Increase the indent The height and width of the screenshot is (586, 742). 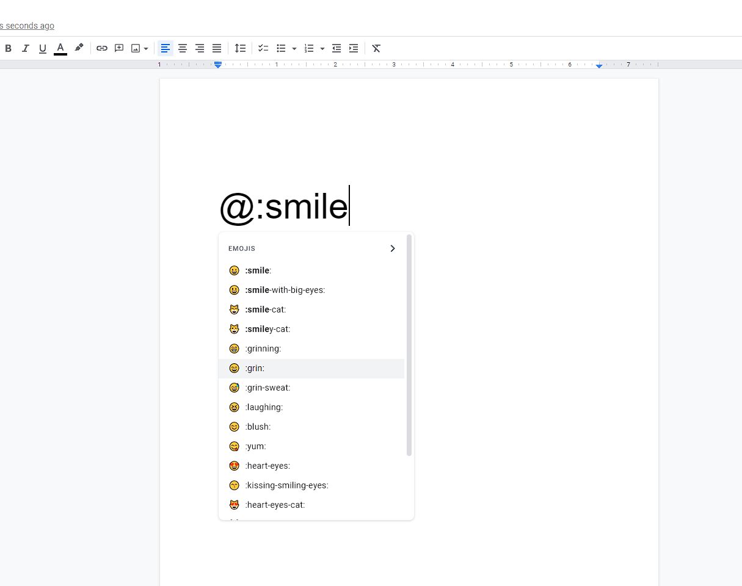pyautogui.click(x=354, y=48)
